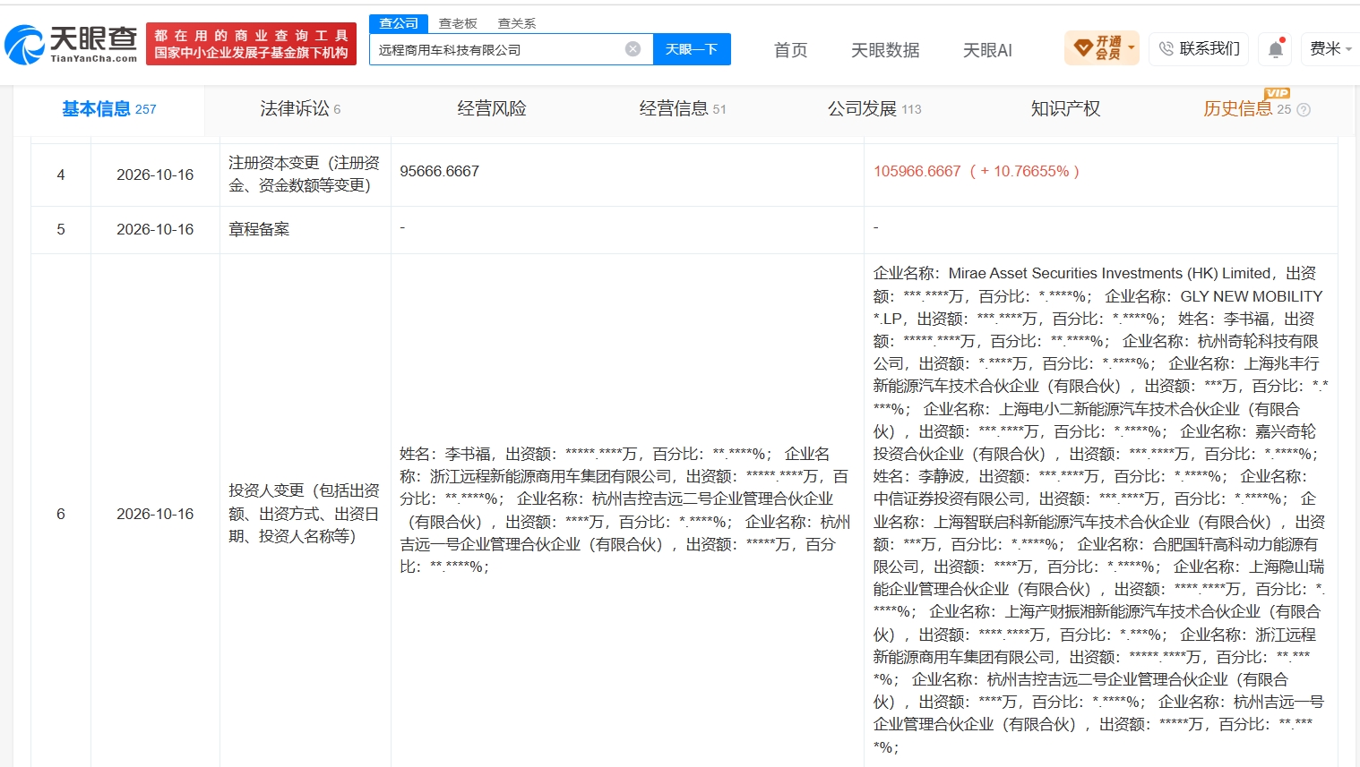Open 天眼AI menu
The height and width of the screenshot is (767, 1360).
(987, 50)
